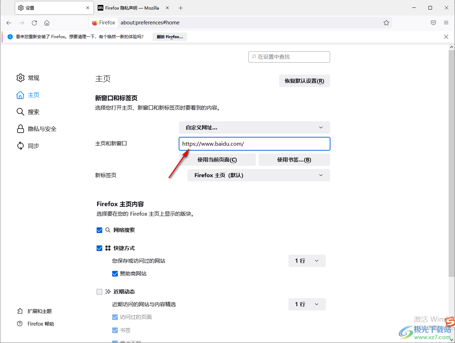Click the address bar URL
455x343 pixels.
(150, 23)
